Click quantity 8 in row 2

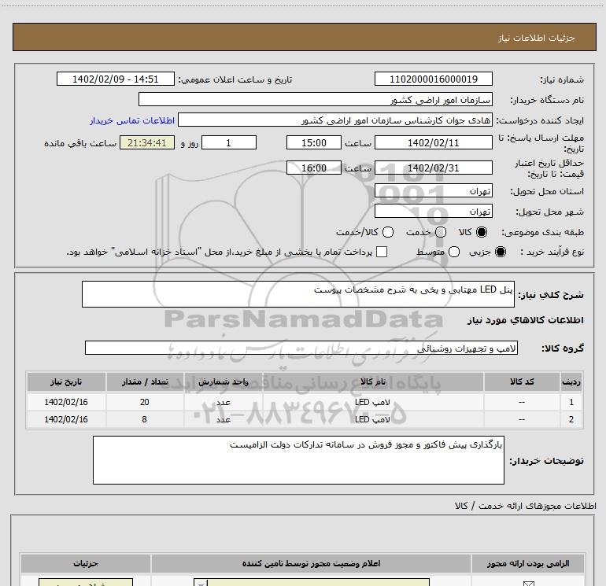(144, 419)
